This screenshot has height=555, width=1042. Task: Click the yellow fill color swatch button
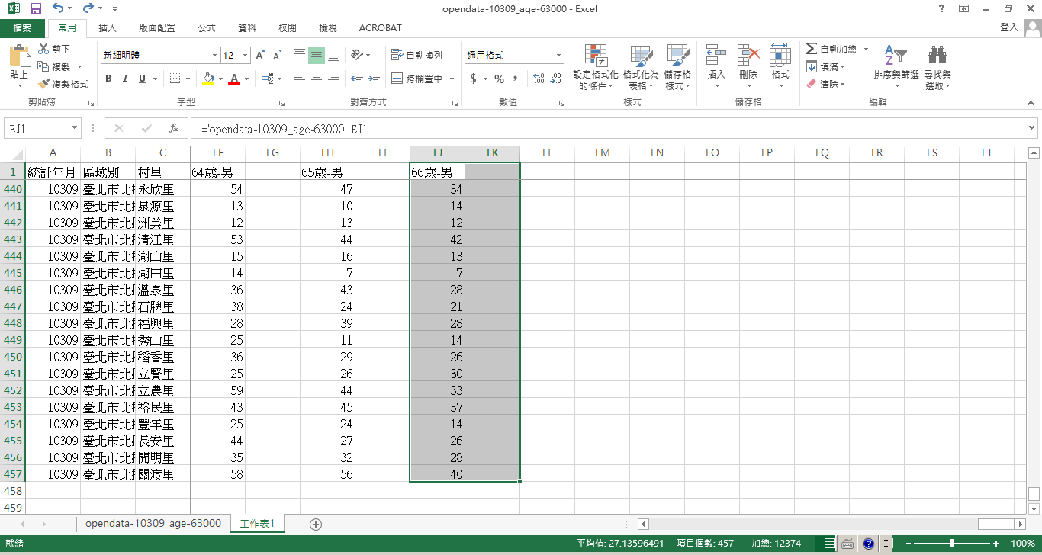[x=208, y=79]
